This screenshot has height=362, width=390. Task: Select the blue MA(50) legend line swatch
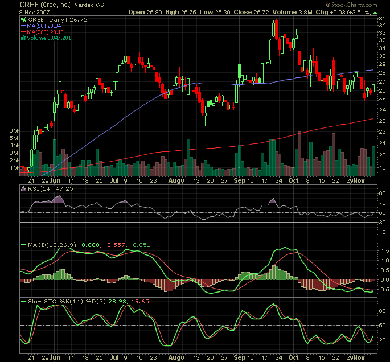(x=24, y=26)
